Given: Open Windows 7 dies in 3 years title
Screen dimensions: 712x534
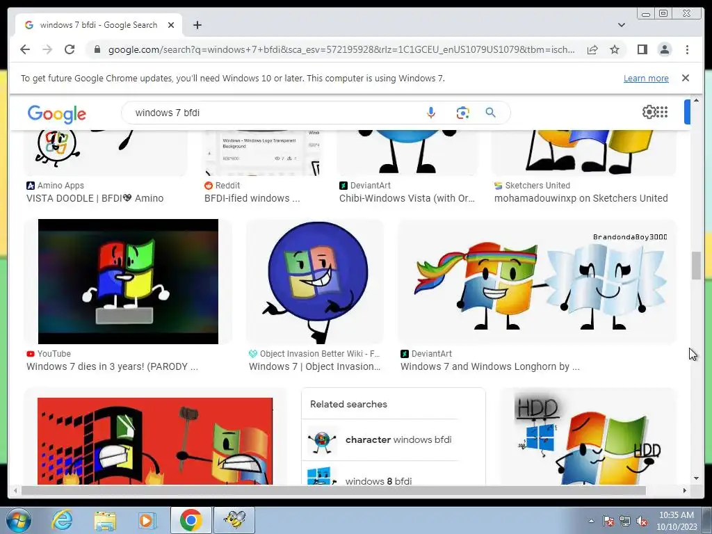Looking at the screenshot, I should click(112, 366).
